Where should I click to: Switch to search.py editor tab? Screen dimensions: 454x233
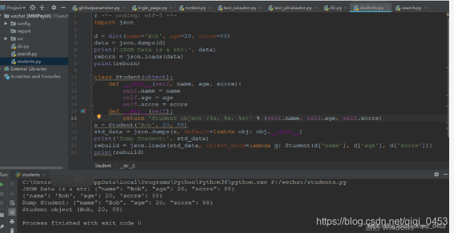tap(408, 8)
